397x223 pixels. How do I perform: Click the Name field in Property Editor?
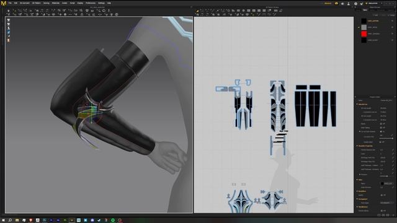click(386, 100)
